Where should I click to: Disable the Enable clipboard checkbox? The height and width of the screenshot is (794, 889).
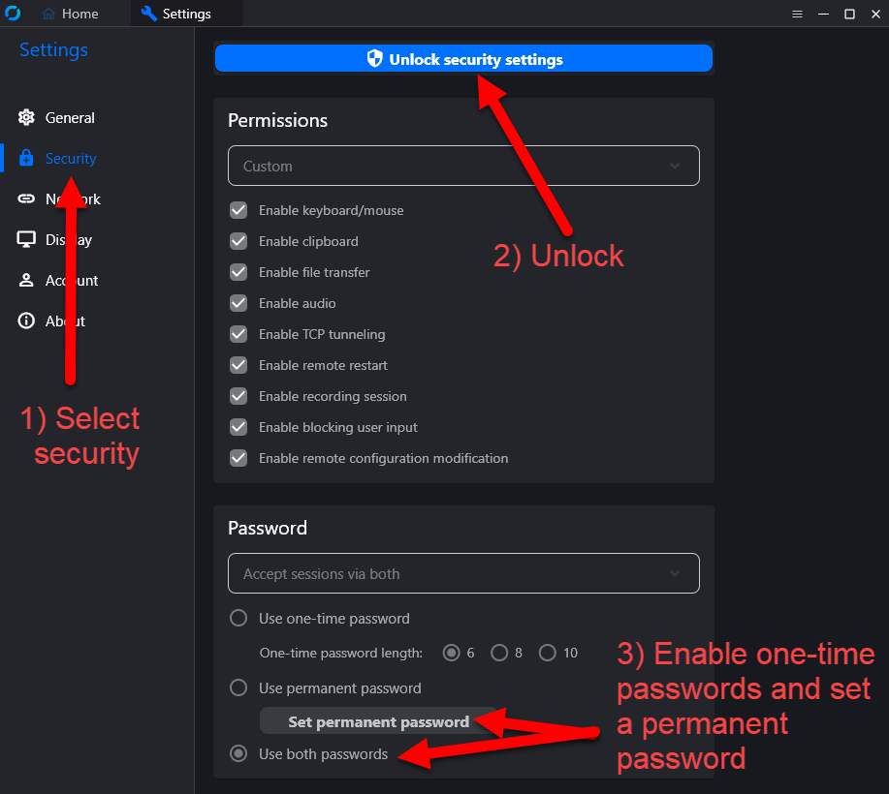pos(238,241)
